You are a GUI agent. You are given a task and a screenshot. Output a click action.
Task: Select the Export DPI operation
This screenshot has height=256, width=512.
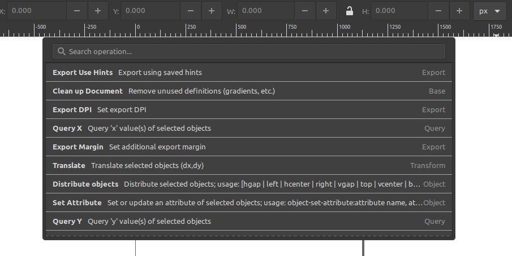click(x=249, y=109)
